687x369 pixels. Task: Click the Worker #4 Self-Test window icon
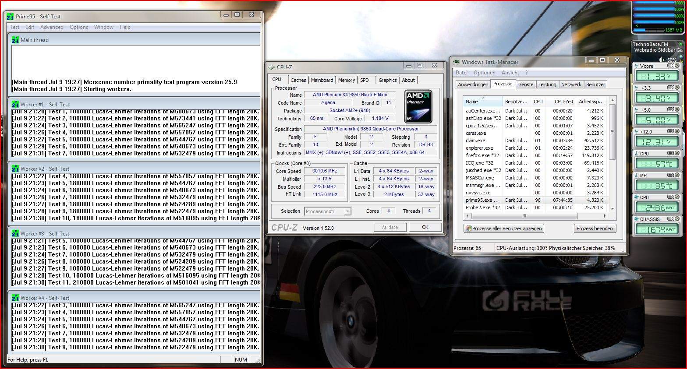coord(15,298)
